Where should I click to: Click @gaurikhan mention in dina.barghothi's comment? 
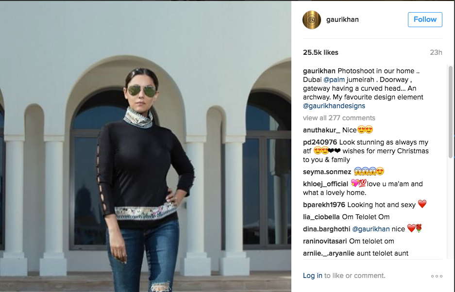click(371, 229)
